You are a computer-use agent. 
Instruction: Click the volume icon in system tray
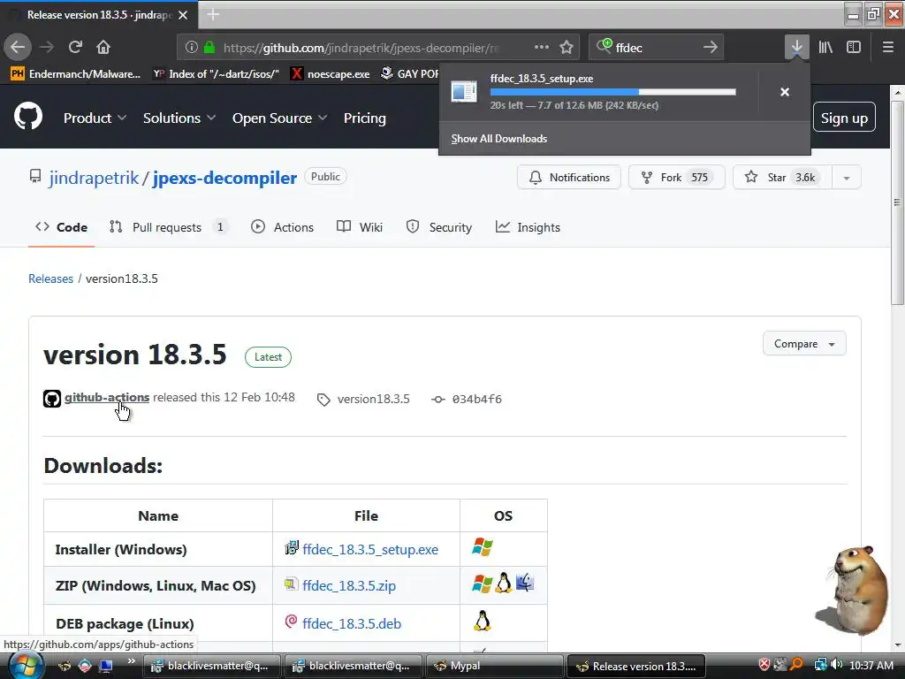tap(836, 665)
